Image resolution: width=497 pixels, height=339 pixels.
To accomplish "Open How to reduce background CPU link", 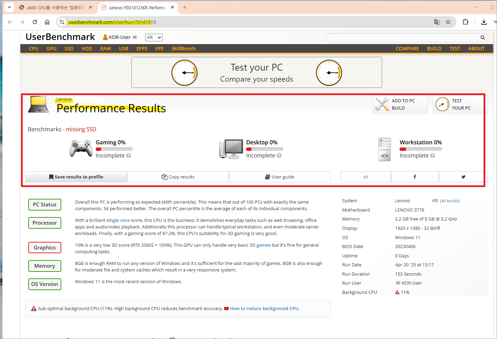I will click(264, 309).
